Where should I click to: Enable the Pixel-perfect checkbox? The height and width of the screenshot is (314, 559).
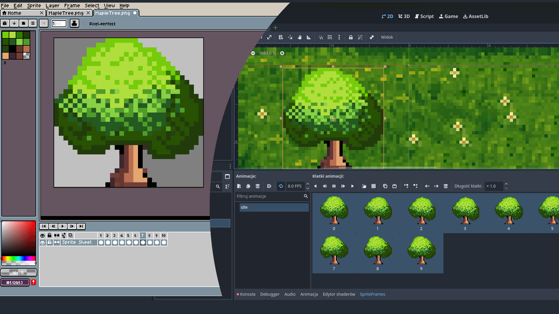point(85,24)
